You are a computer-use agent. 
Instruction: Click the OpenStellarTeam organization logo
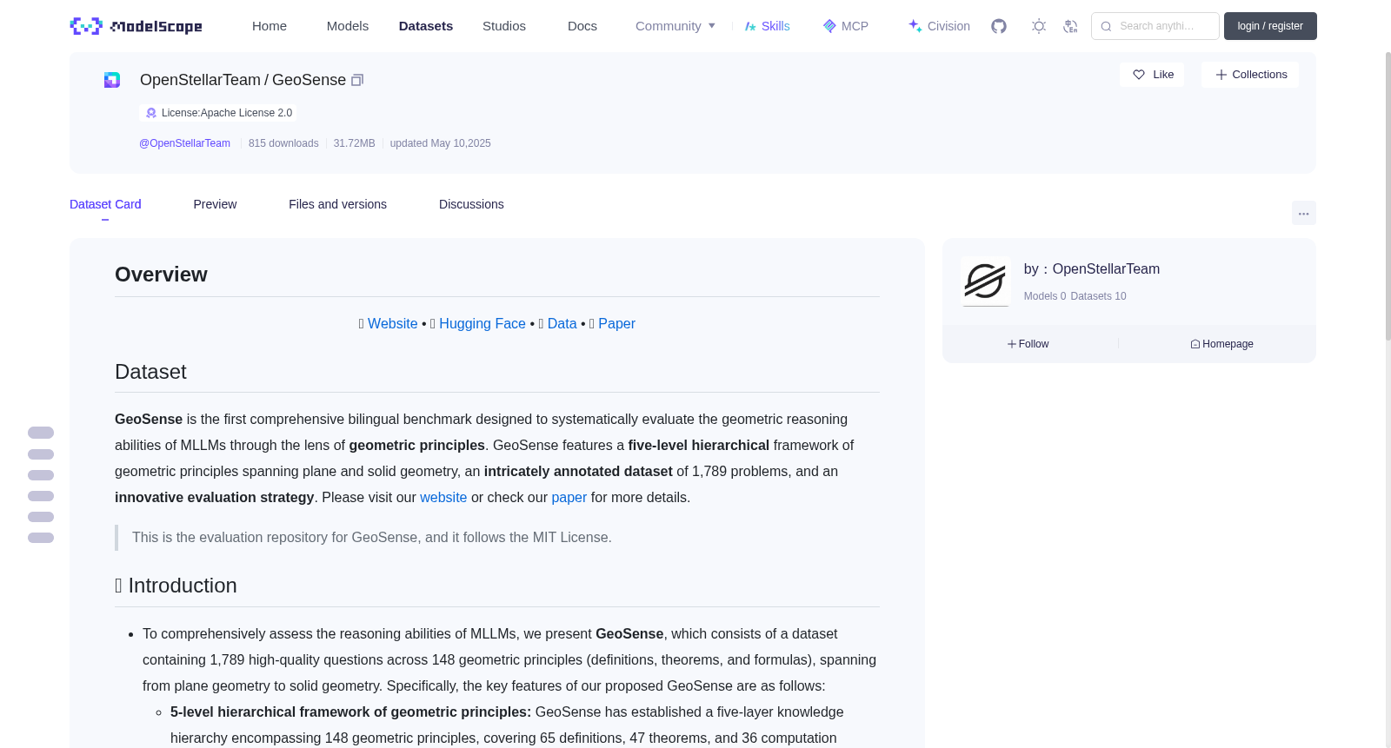point(985,281)
